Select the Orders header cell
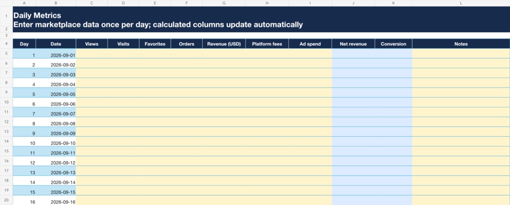Screen dimensions: 510x205 186,44
